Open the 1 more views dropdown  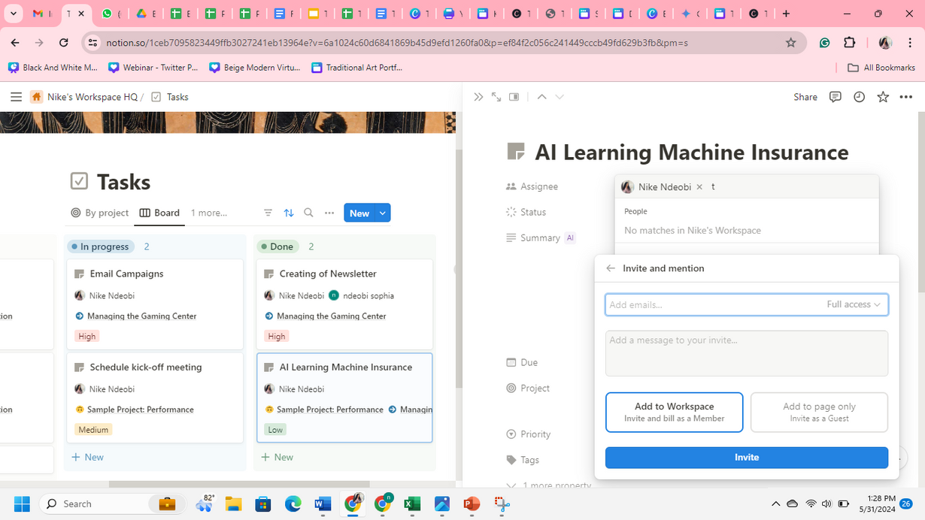208,213
